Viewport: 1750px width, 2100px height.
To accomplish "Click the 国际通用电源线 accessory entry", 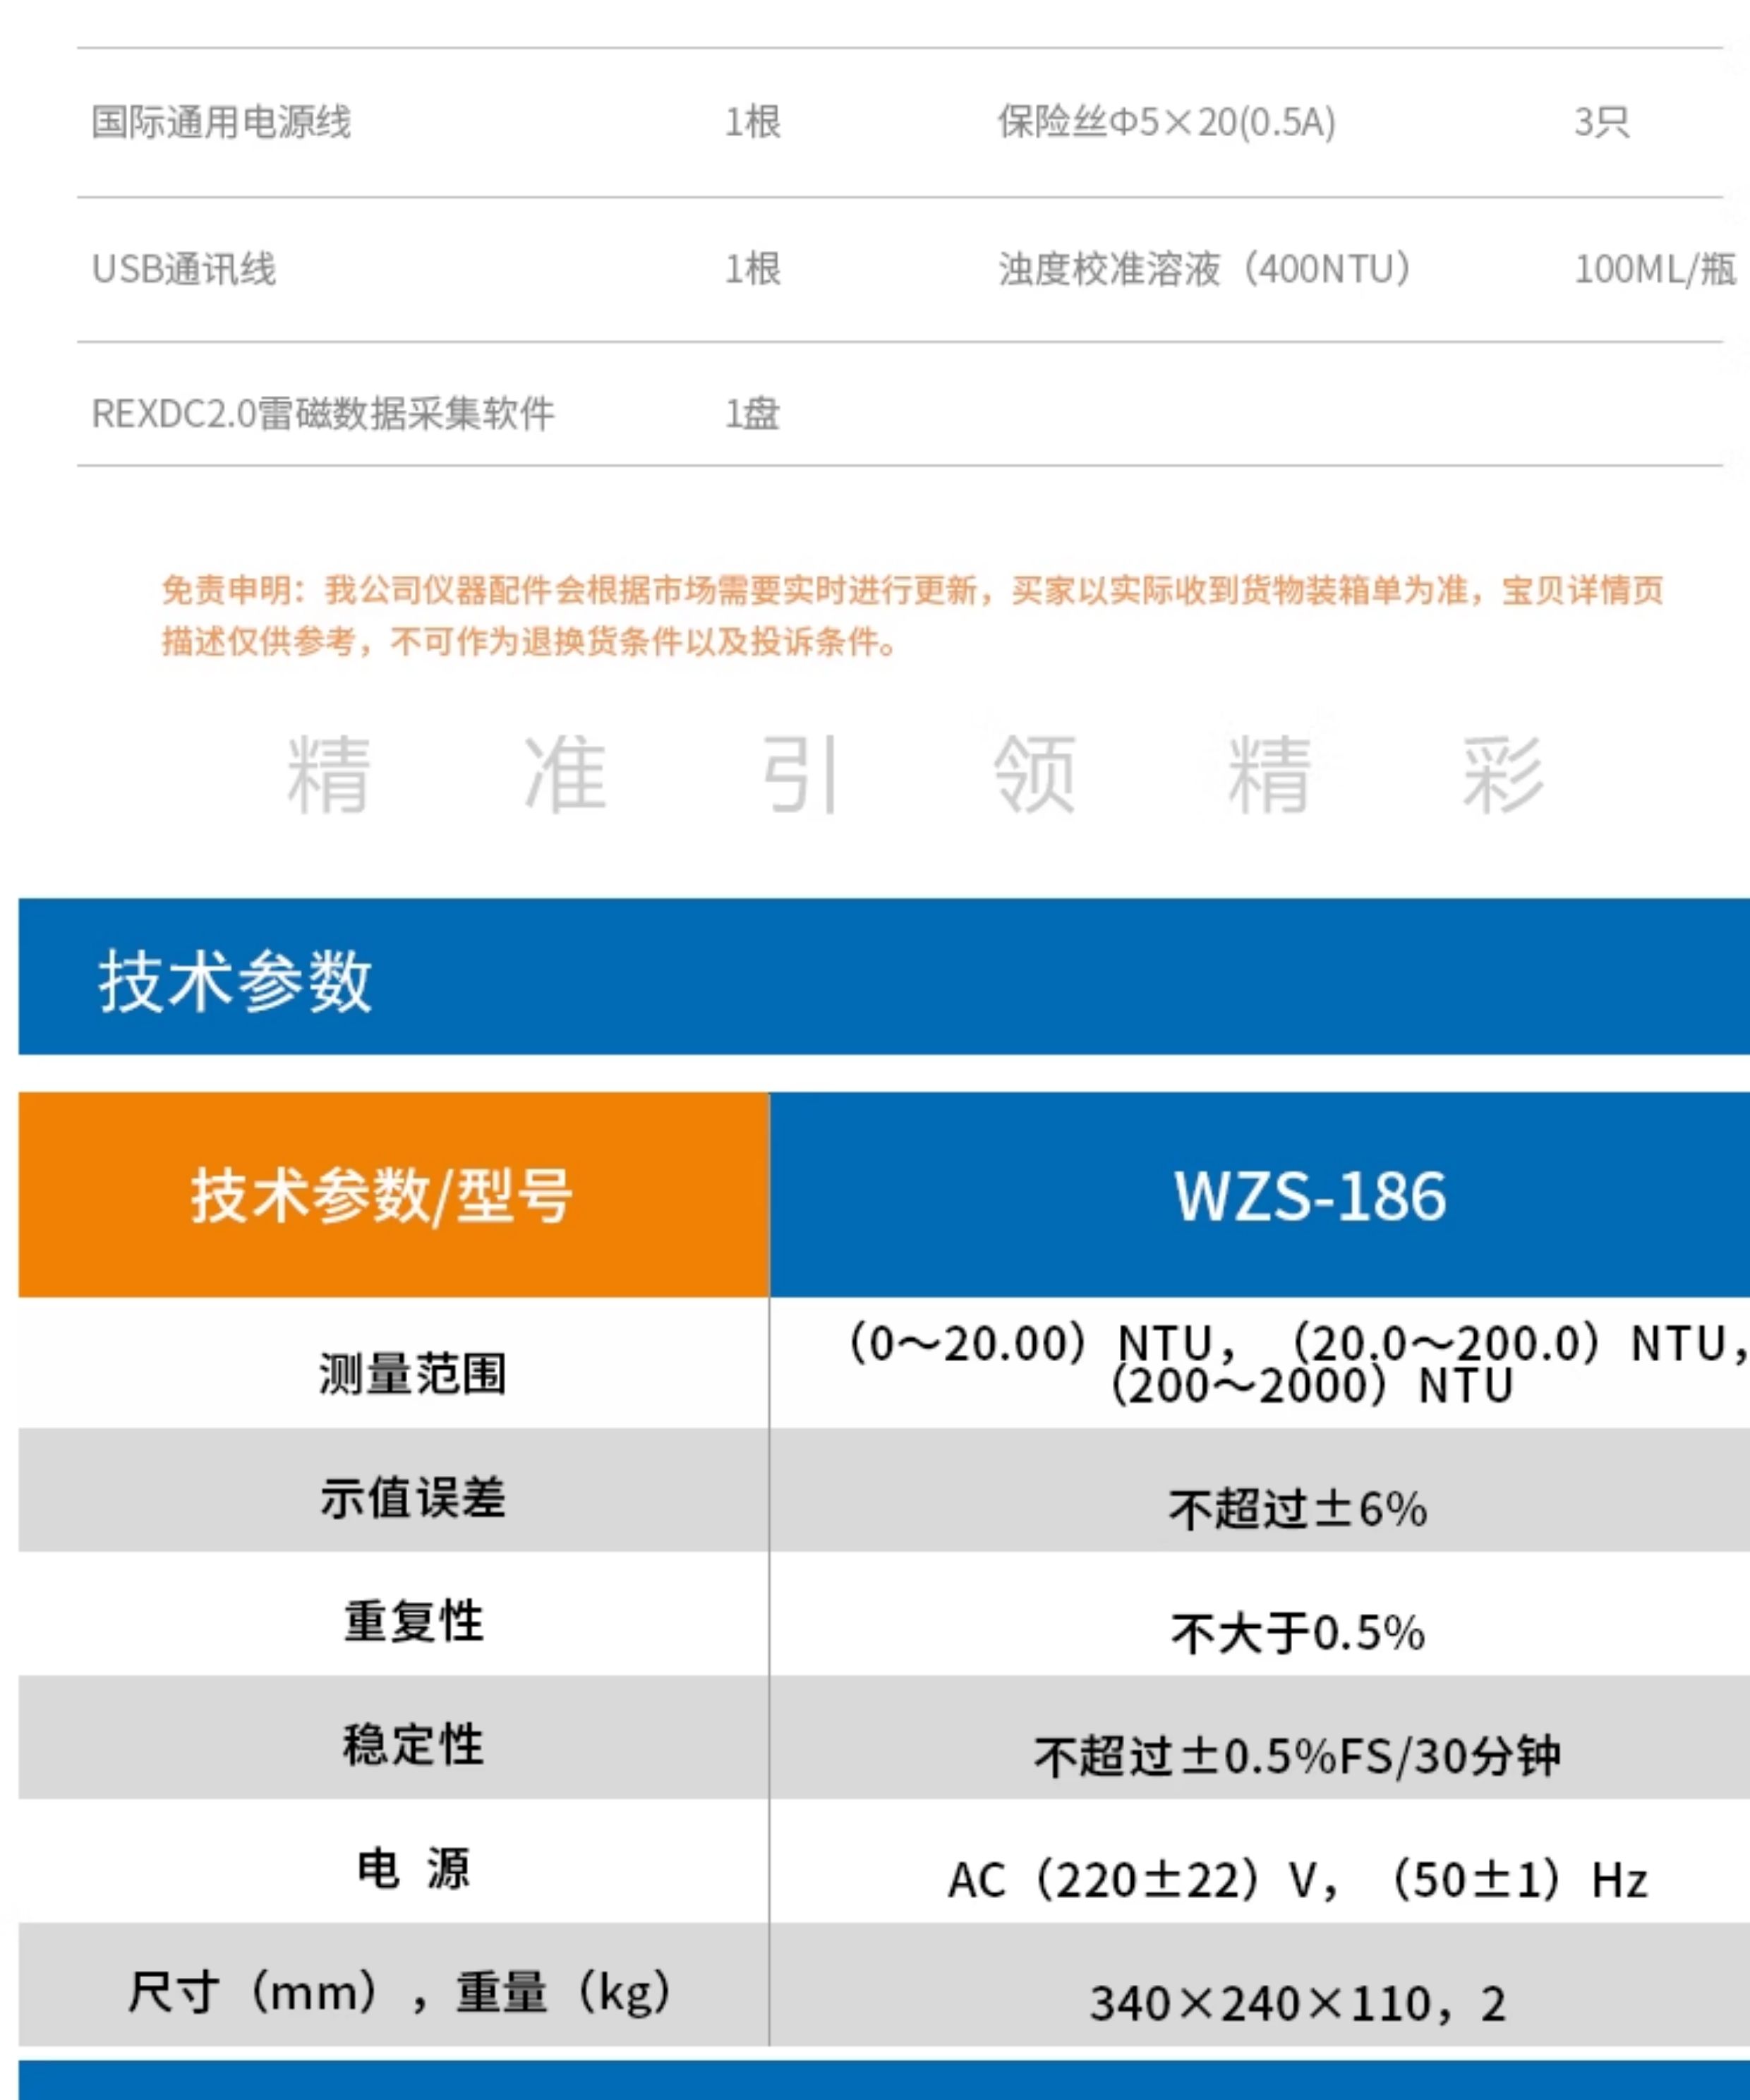I will coord(221,122).
